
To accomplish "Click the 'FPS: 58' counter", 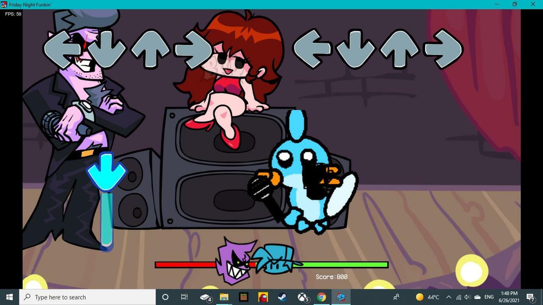I will 13,14.
